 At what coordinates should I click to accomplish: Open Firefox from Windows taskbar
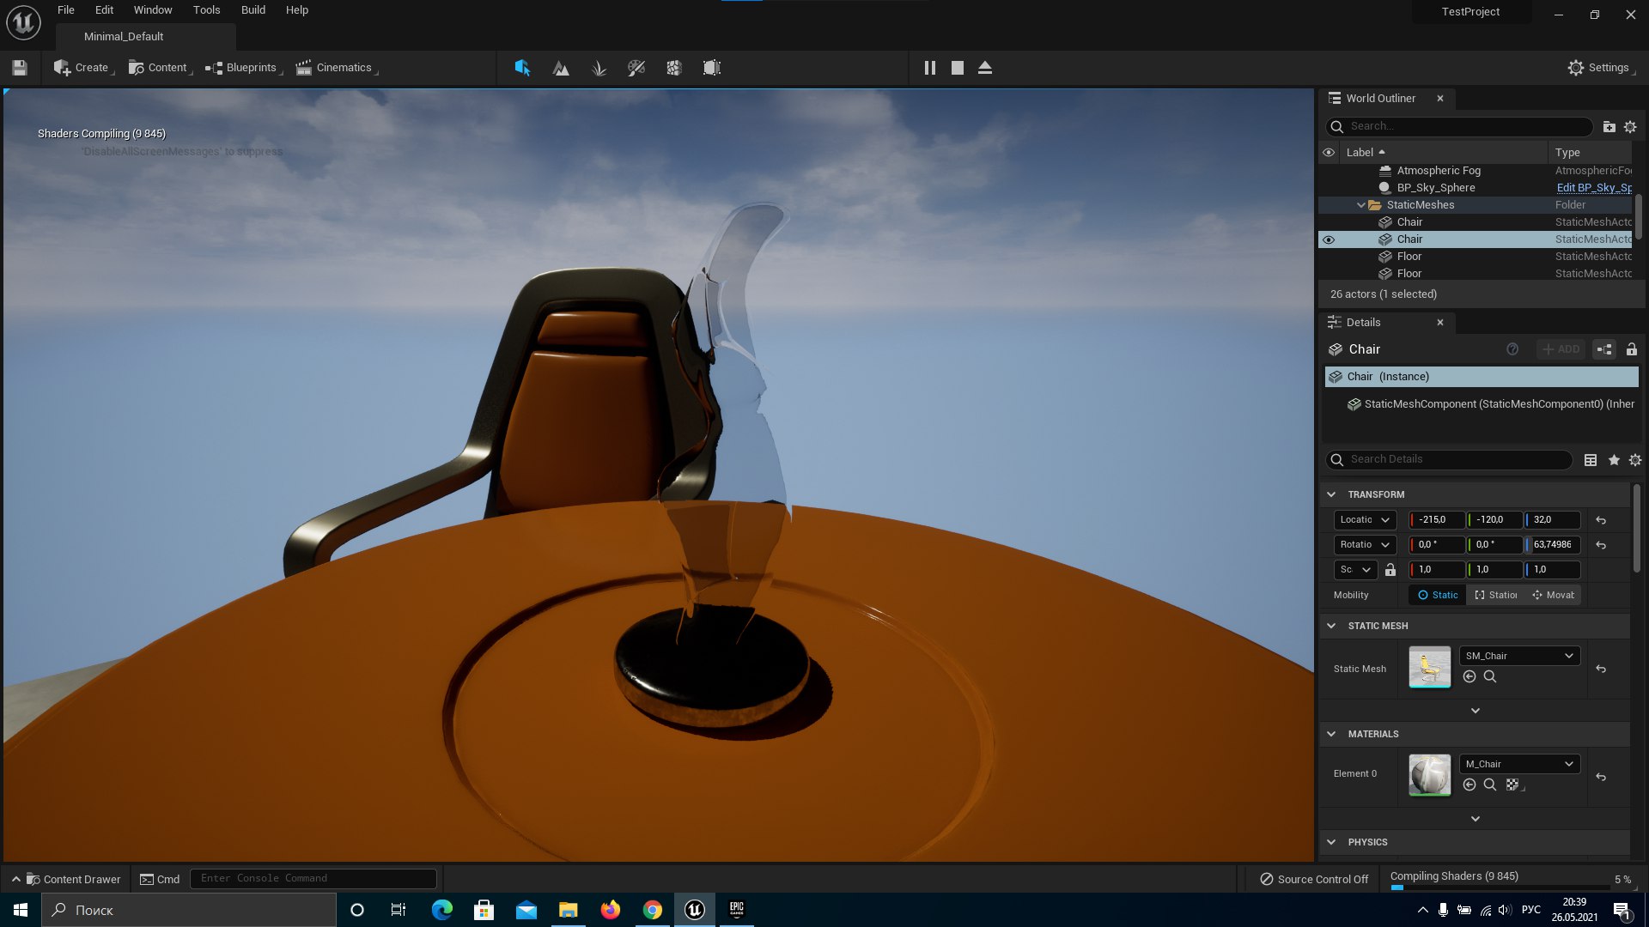coord(611,910)
